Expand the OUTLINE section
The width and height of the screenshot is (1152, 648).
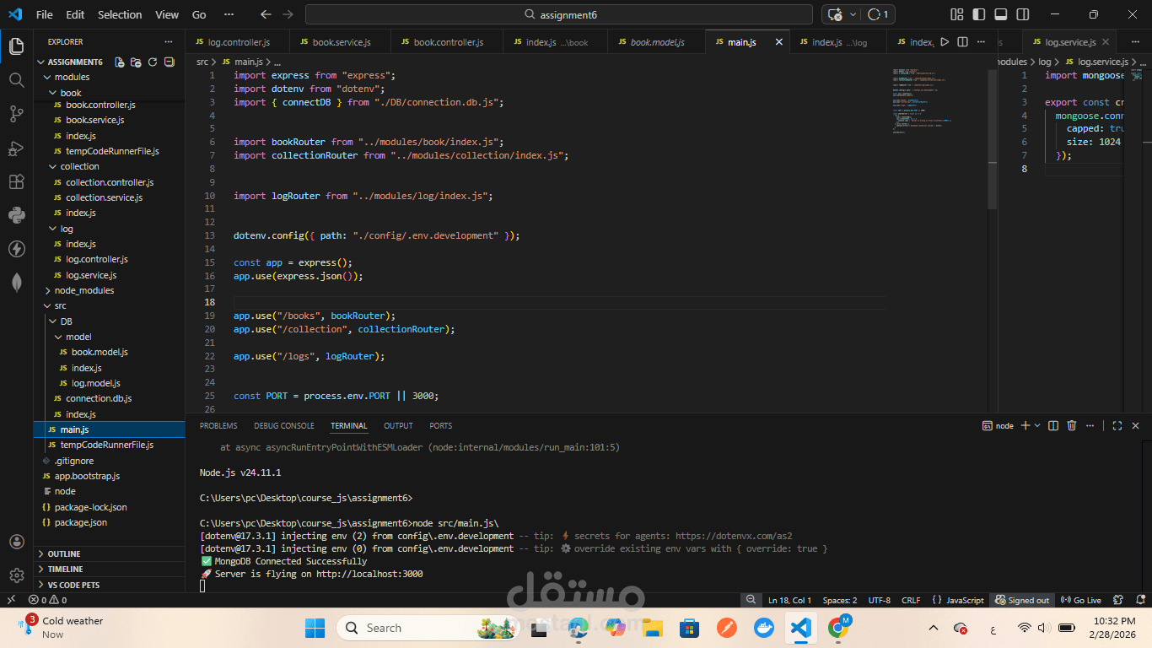(x=64, y=554)
